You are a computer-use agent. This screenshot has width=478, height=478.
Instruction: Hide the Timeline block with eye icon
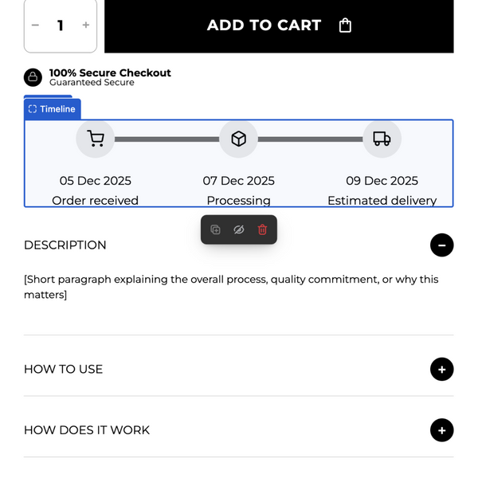[238, 229]
